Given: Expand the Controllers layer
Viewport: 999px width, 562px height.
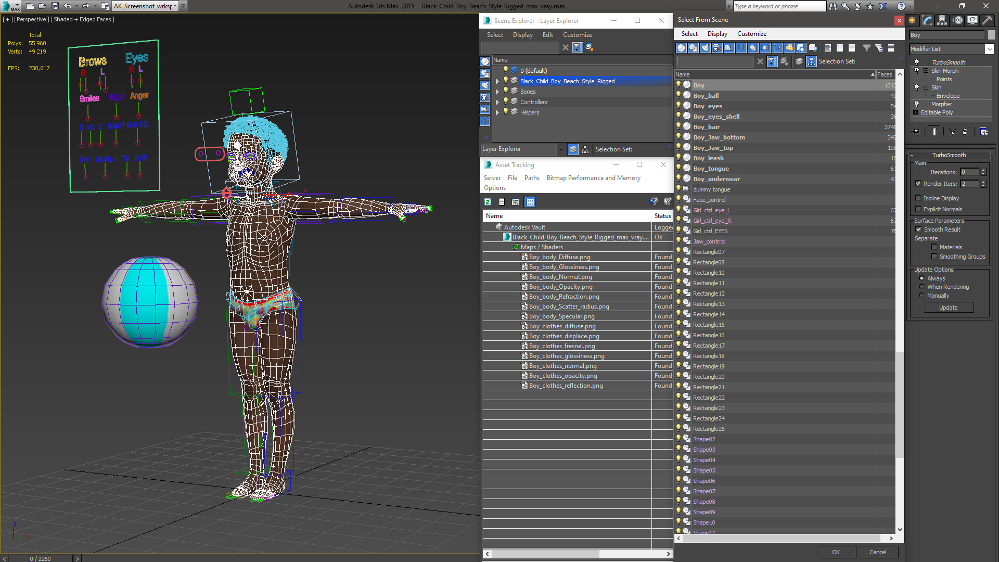Looking at the screenshot, I should point(497,102).
